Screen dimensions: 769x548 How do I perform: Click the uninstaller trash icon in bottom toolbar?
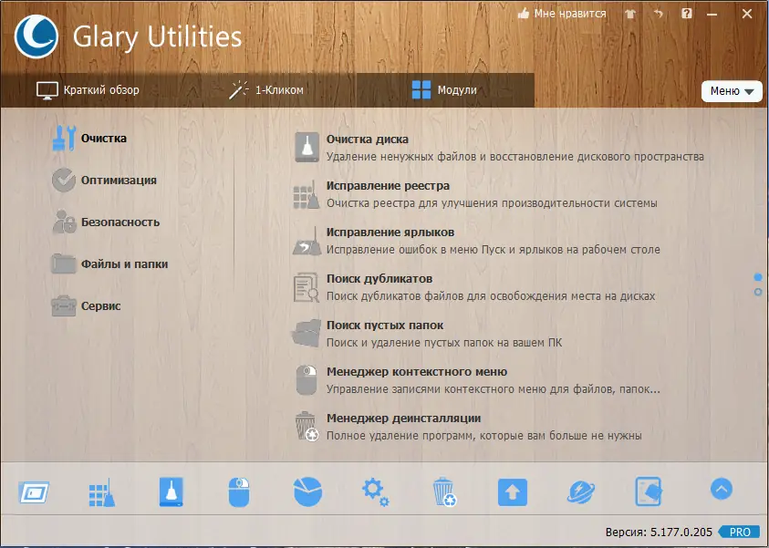click(445, 491)
